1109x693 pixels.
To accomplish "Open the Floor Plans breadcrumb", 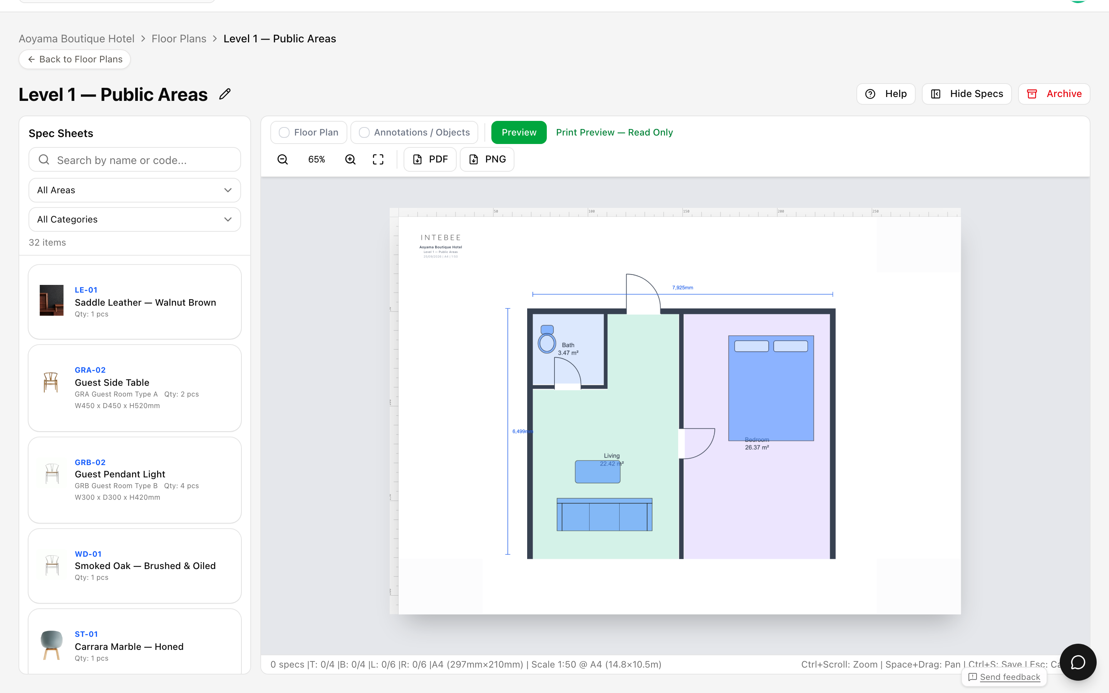I will [x=179, y=39].
